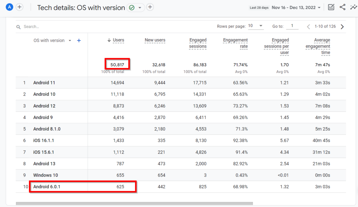
Task: Click the overall engagement rate 71.74%
Action: point(241,65)
